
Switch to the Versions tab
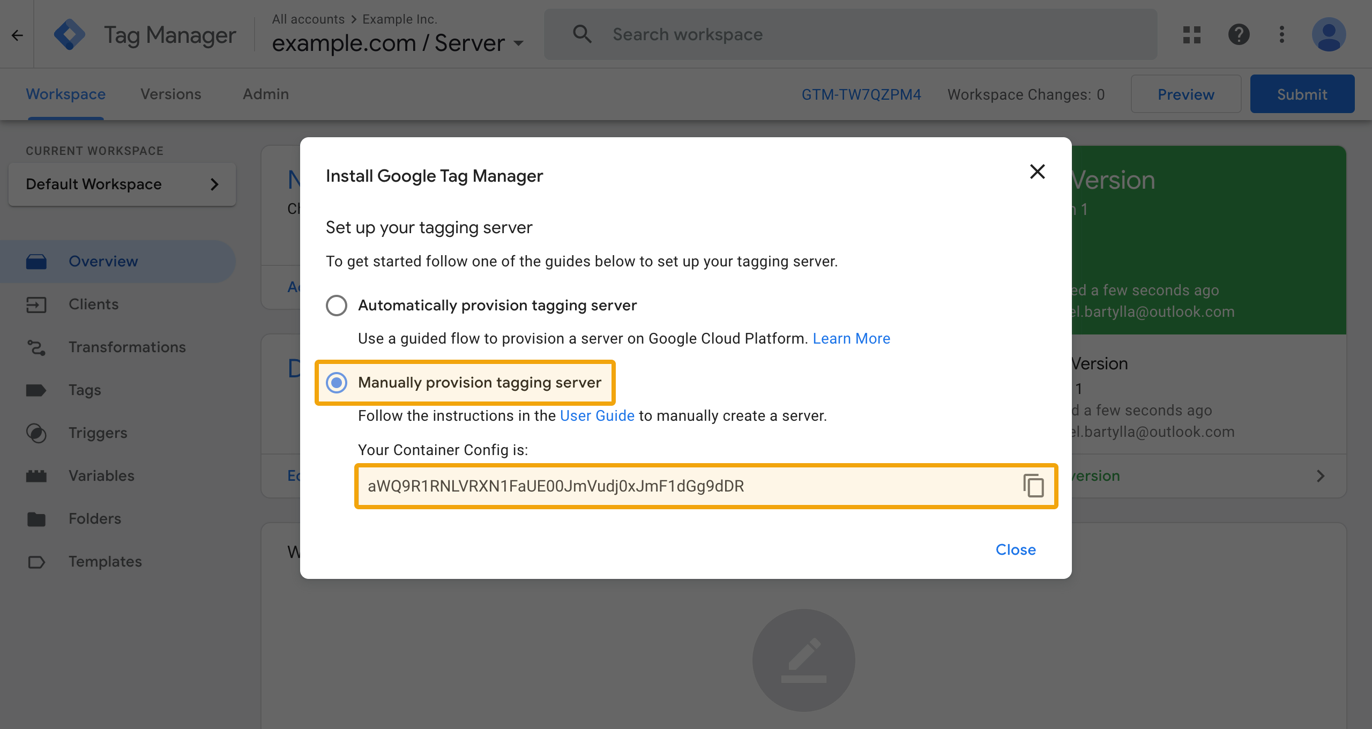click(171, 94)
